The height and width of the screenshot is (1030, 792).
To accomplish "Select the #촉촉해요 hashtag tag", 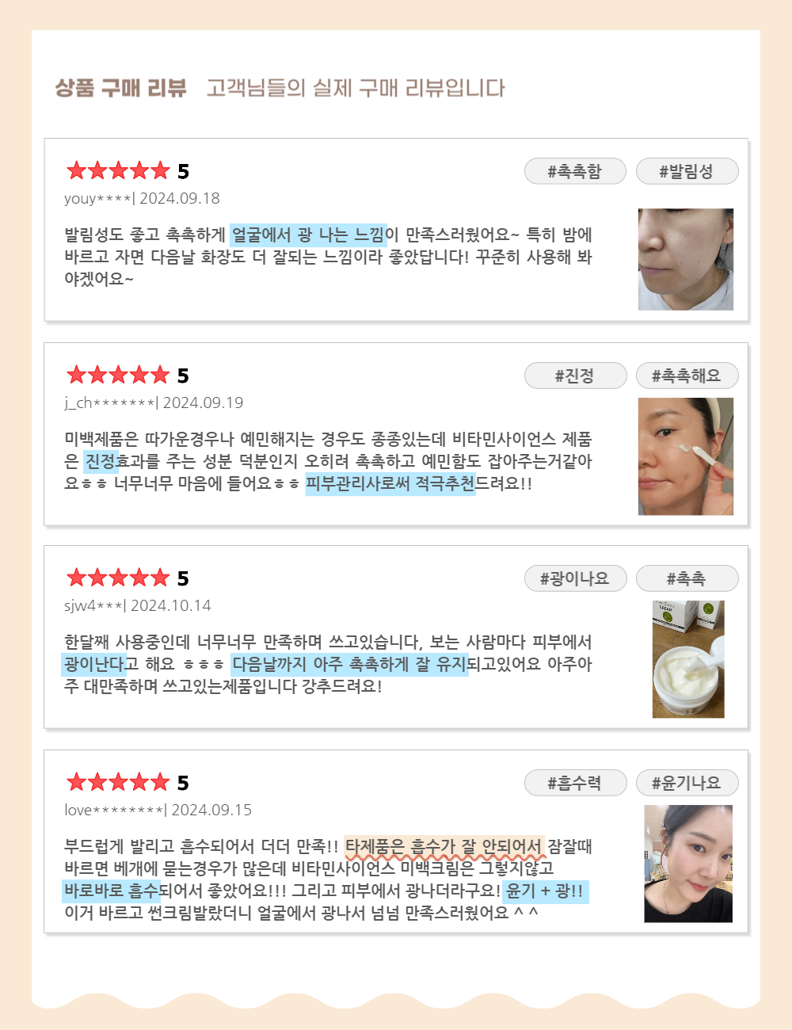I will [x=687, y=376].
